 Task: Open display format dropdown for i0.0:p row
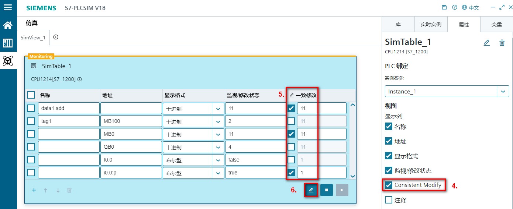pos(218,173)
